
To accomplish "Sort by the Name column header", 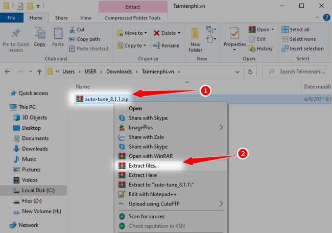I will (x=83, y=87).
